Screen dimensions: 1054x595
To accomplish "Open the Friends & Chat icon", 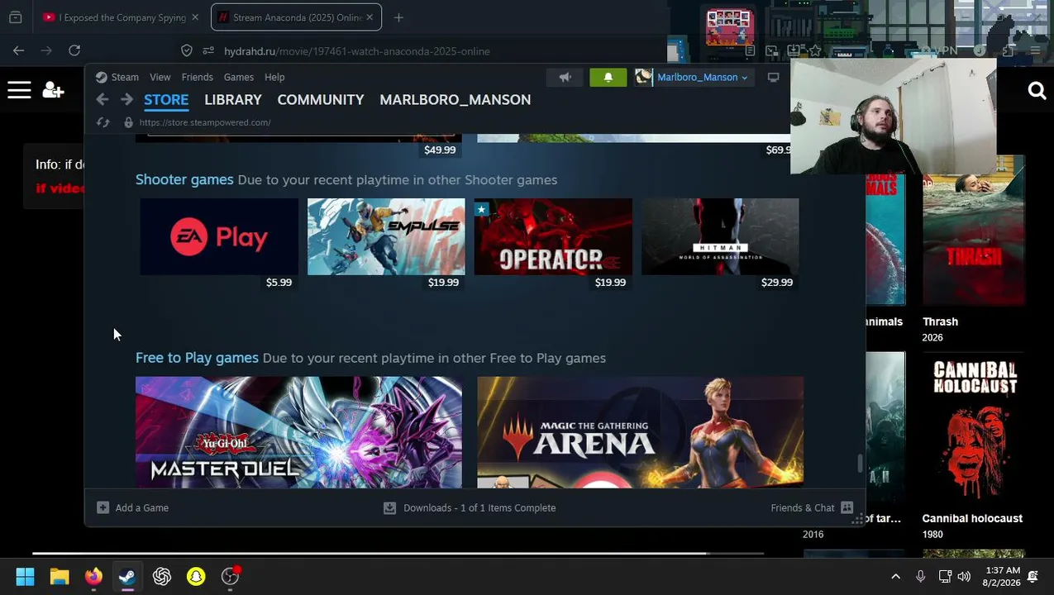I will (847, 507).
